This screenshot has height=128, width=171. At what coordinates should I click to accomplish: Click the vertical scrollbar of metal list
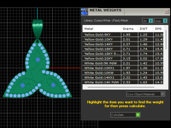[166, 40]
